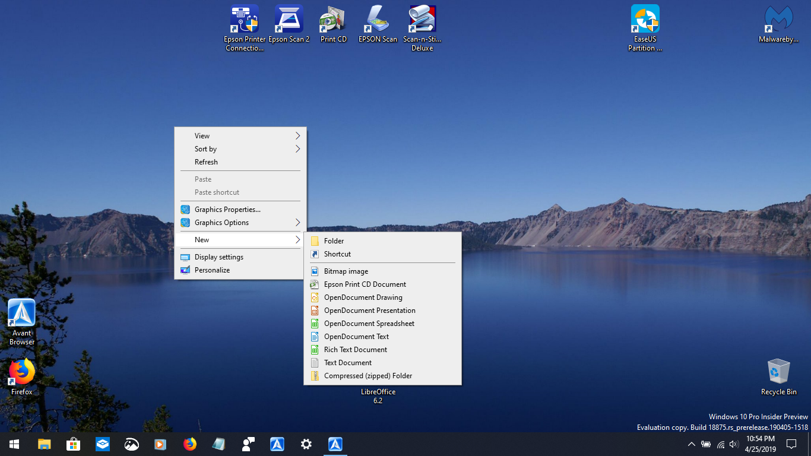Launch Firefox from the taskbar
Screen dimensions: 811x456
(x=189, y=444)
